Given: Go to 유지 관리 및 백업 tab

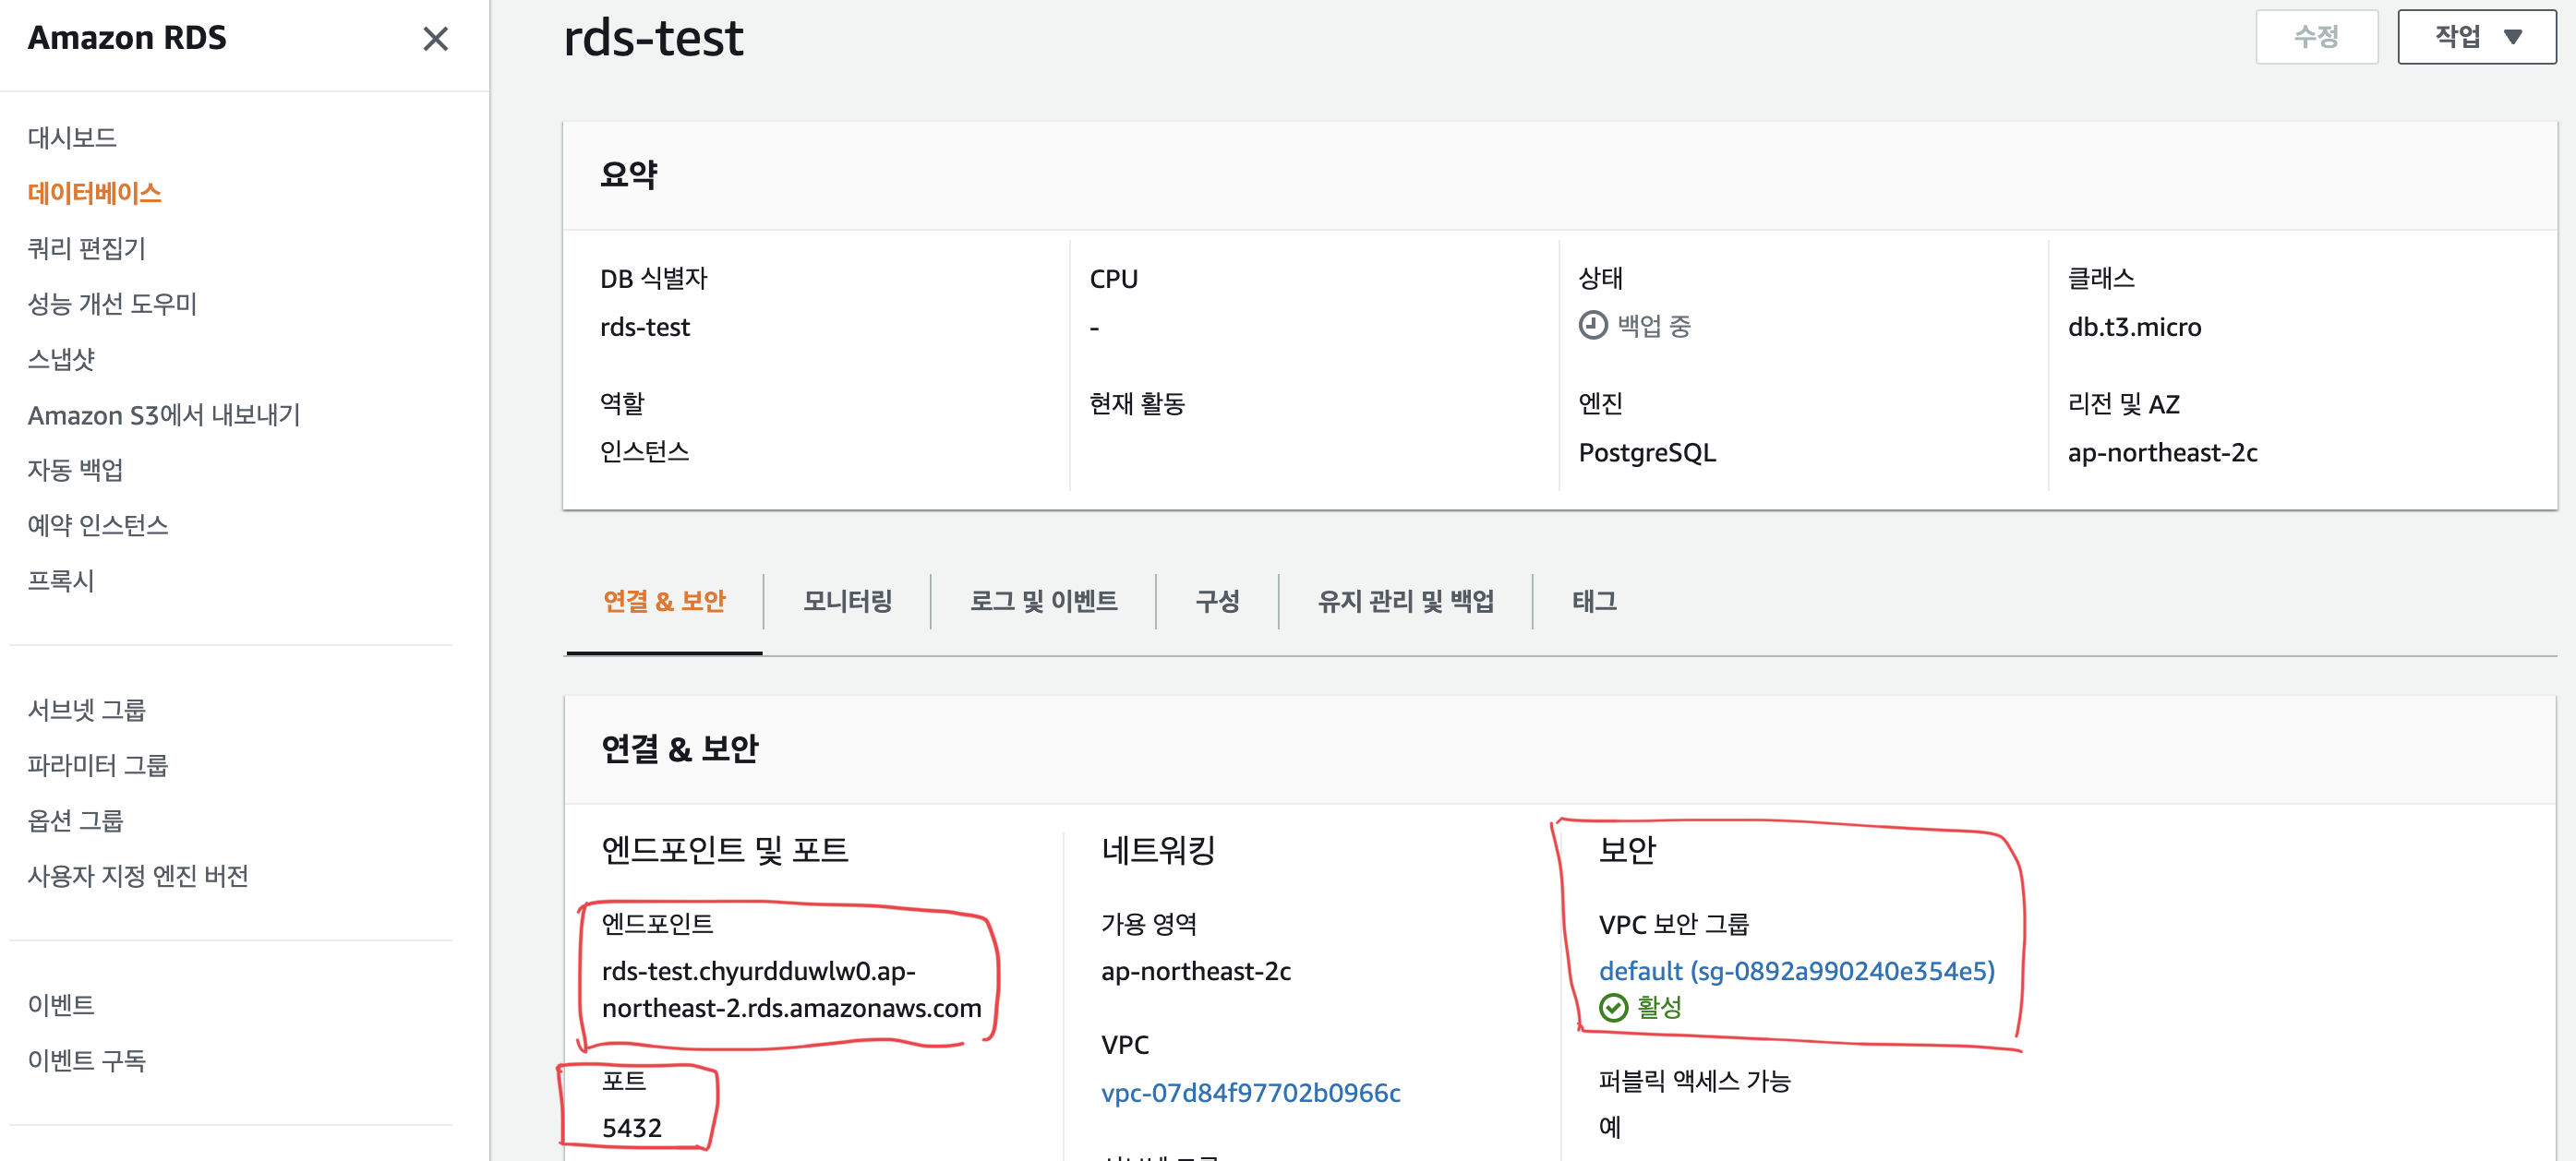Looking at the screenshot, I should [x=1405, y=601].
